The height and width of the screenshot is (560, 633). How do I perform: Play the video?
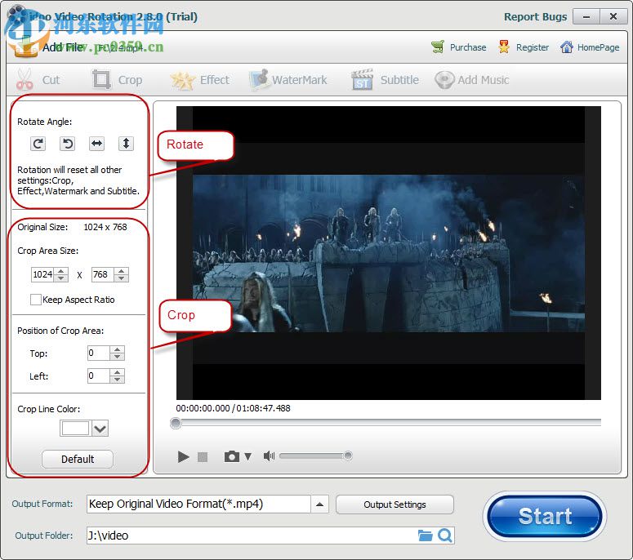tap(183, 456)
